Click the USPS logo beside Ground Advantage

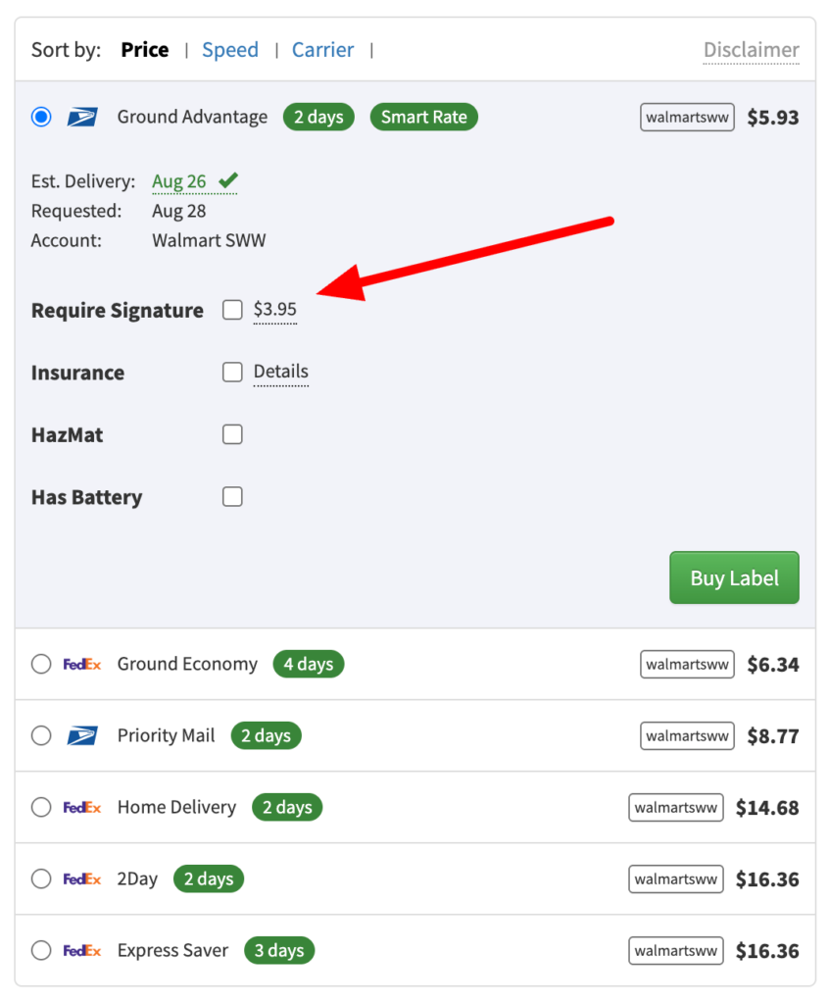(x=82, y=118)
